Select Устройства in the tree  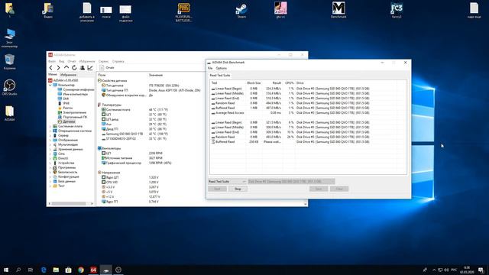[x=63, y=163]
